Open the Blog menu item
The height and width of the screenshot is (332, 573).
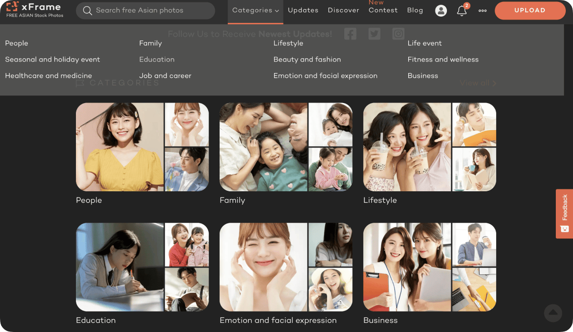(x=415, y=10)
